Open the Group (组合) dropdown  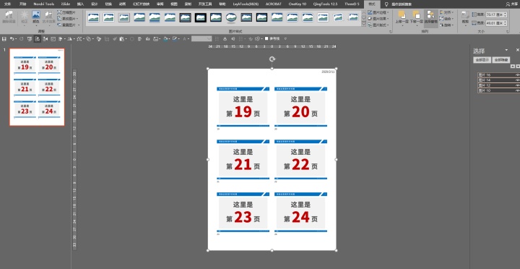coord(446,19)
